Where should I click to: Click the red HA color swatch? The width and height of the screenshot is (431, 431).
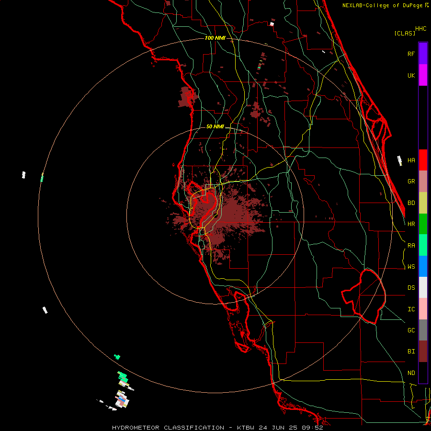point(423,160)
